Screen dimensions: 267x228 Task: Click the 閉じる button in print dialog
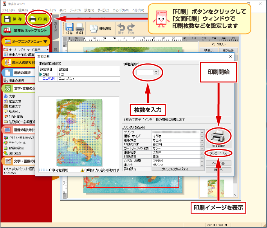218,170
